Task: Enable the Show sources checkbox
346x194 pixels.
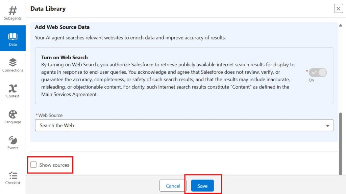Action: click(x=33, y=164)
